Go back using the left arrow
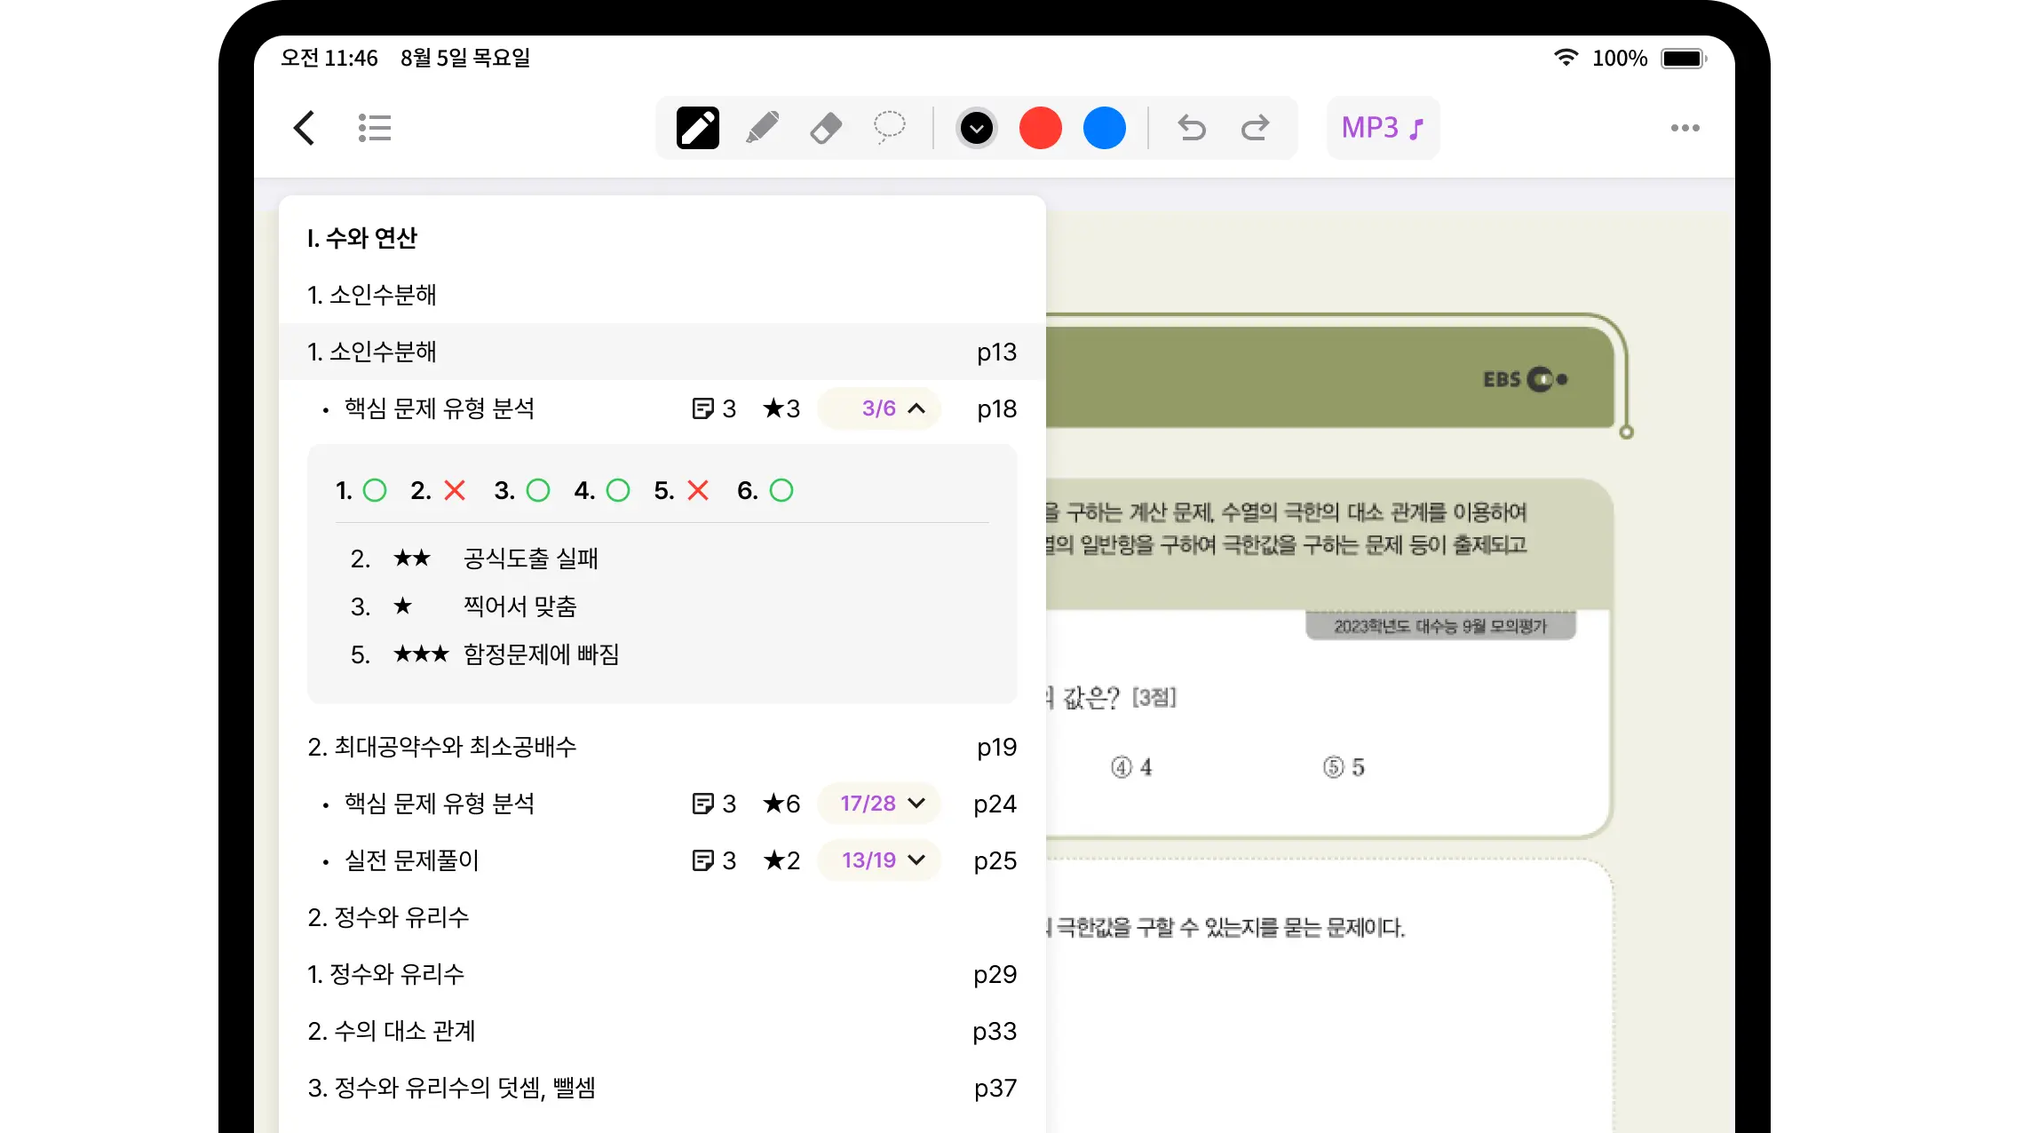This screenshot has width=2030, height=1133. (x=305, y=128)
